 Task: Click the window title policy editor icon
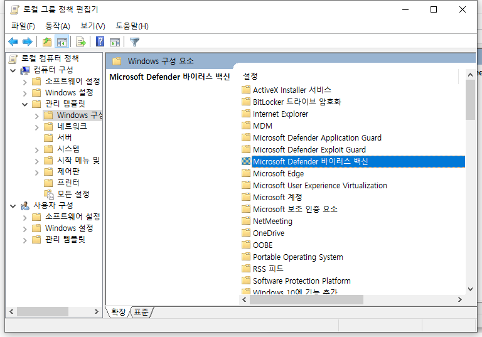pyautogui.click(x=14, y=9)
